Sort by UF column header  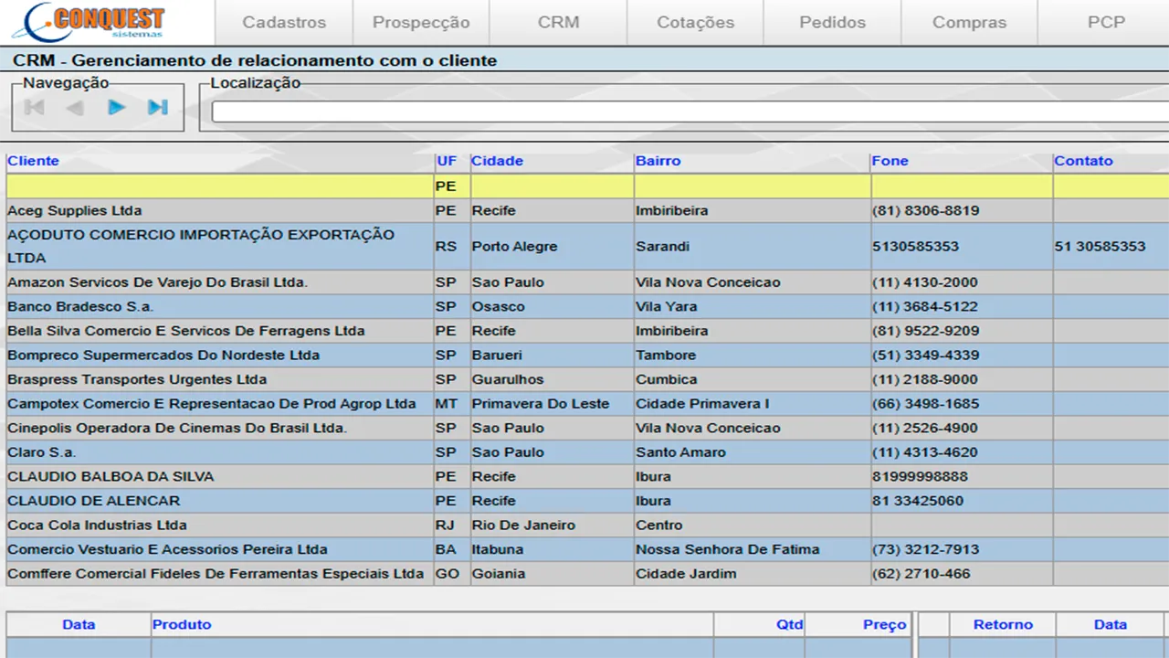tap(447, 161)
